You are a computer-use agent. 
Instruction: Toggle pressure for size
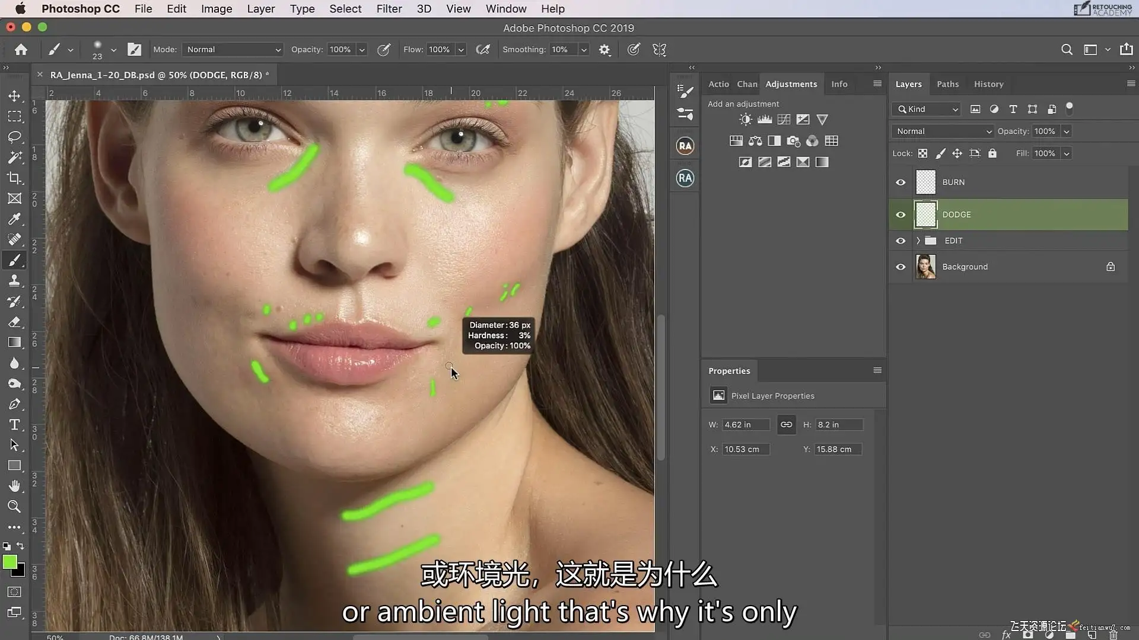tap(634, 50)
